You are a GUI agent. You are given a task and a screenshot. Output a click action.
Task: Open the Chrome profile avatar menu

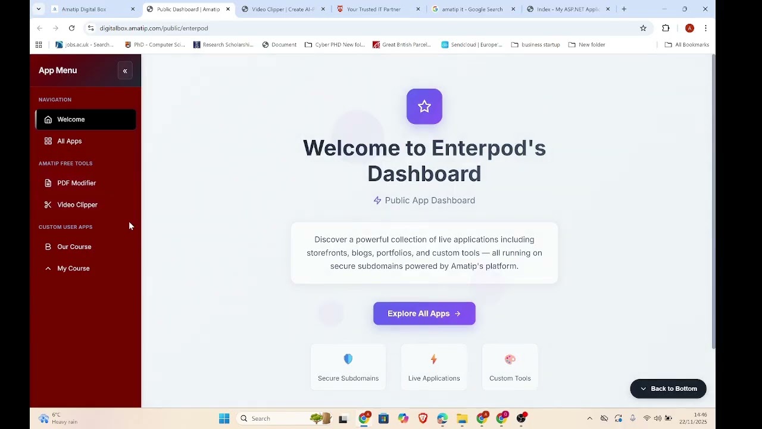tap(689, 28)
